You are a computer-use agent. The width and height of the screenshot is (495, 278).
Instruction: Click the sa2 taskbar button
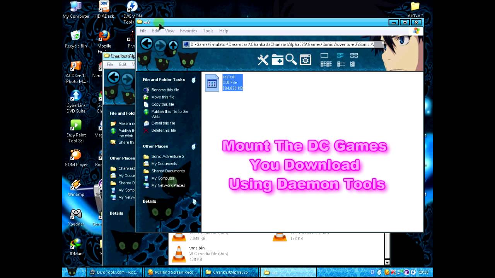(288, 272)
